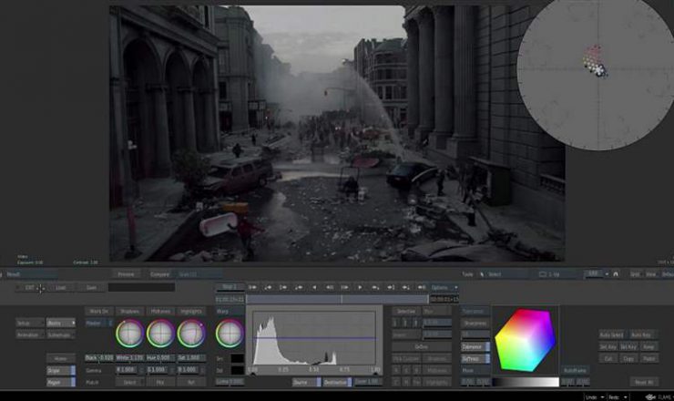Click the Black value field

pyautogui.click(x=99, y=358)
